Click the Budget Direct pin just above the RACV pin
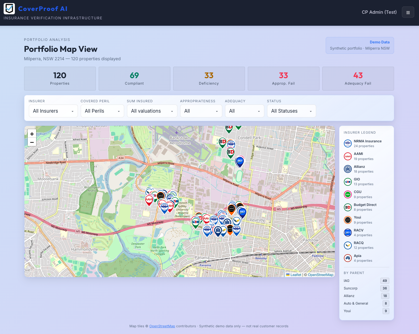Image resolution: width=419 pixels, height=334 pixels. click(x=230, y=153)
